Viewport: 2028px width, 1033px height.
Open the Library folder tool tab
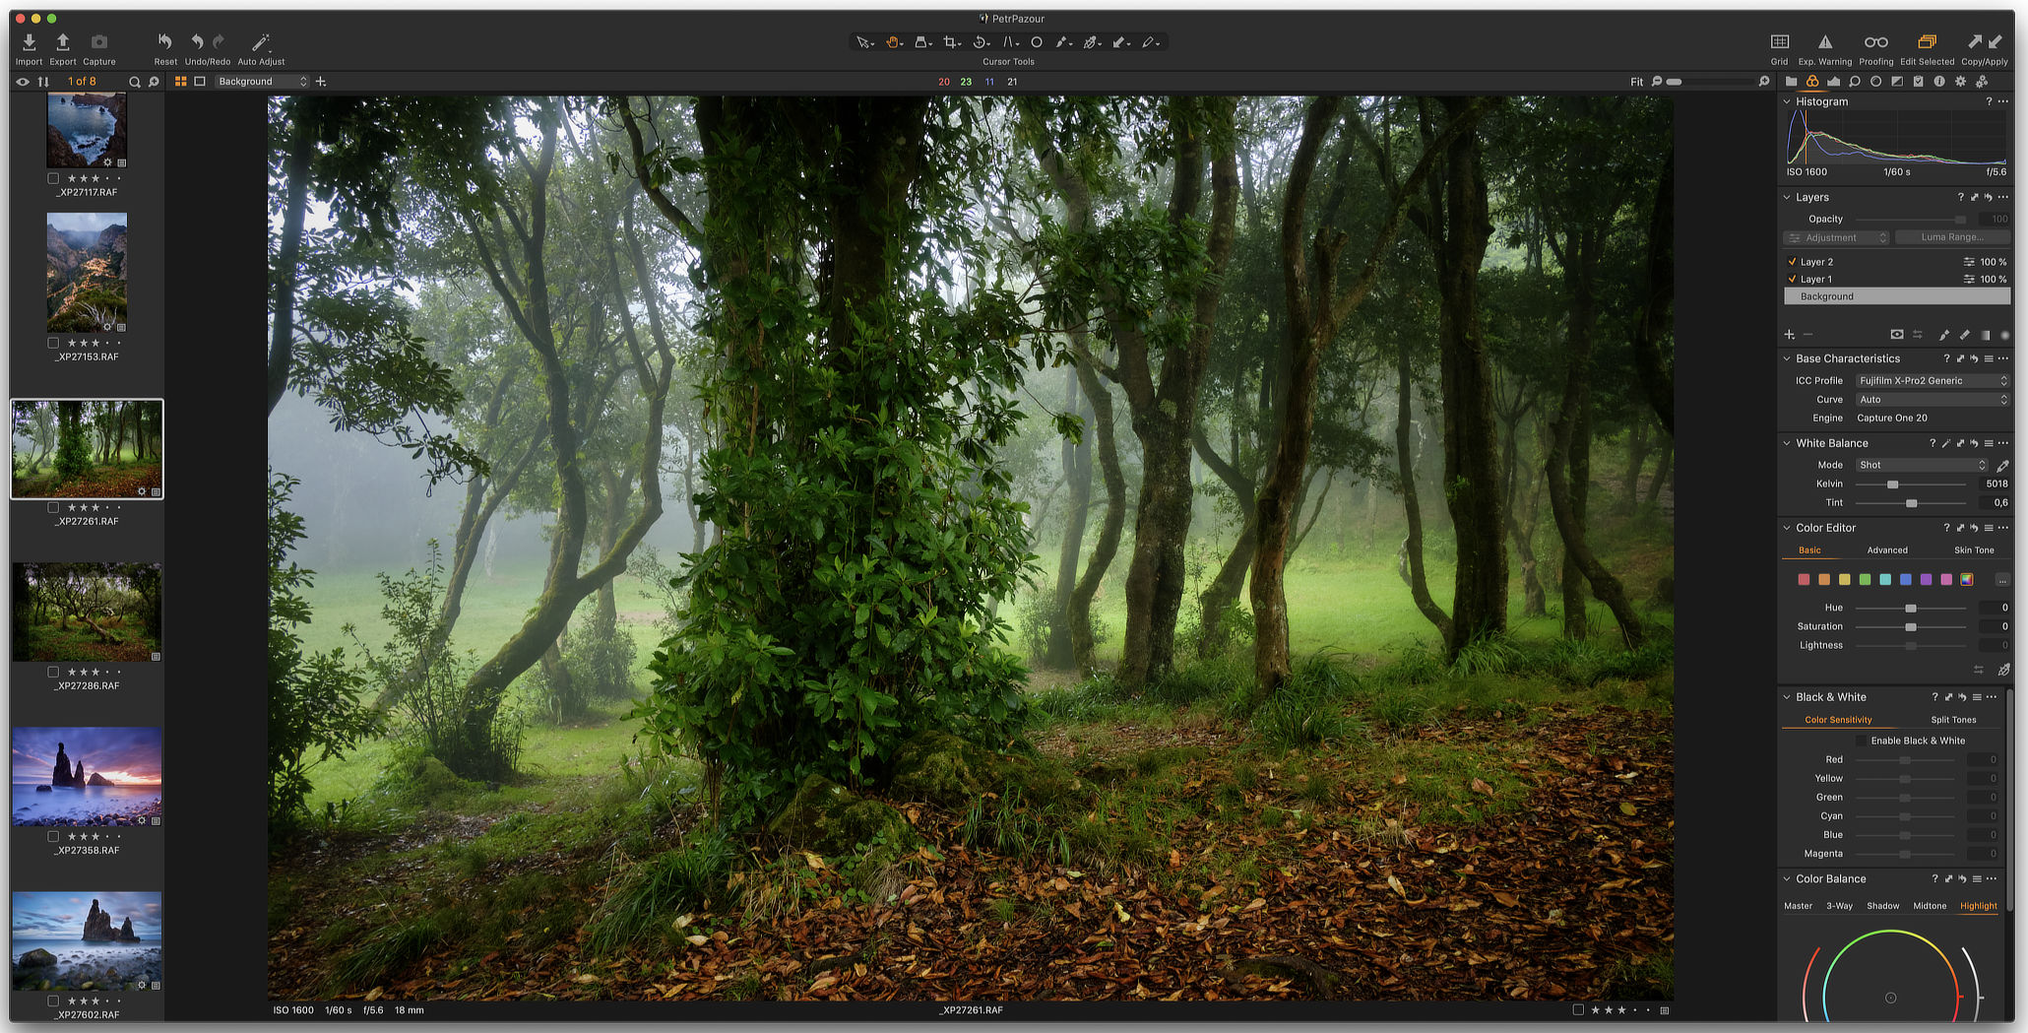tap(1791, 82)
